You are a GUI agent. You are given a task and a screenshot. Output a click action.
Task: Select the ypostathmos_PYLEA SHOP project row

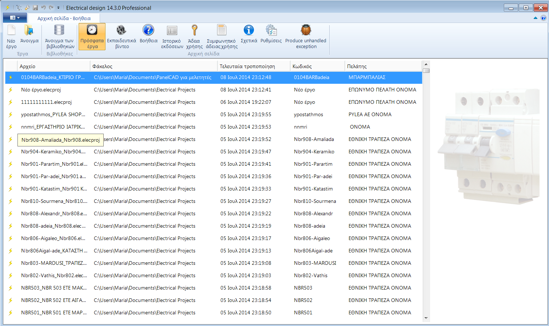(x=53, y=114)
